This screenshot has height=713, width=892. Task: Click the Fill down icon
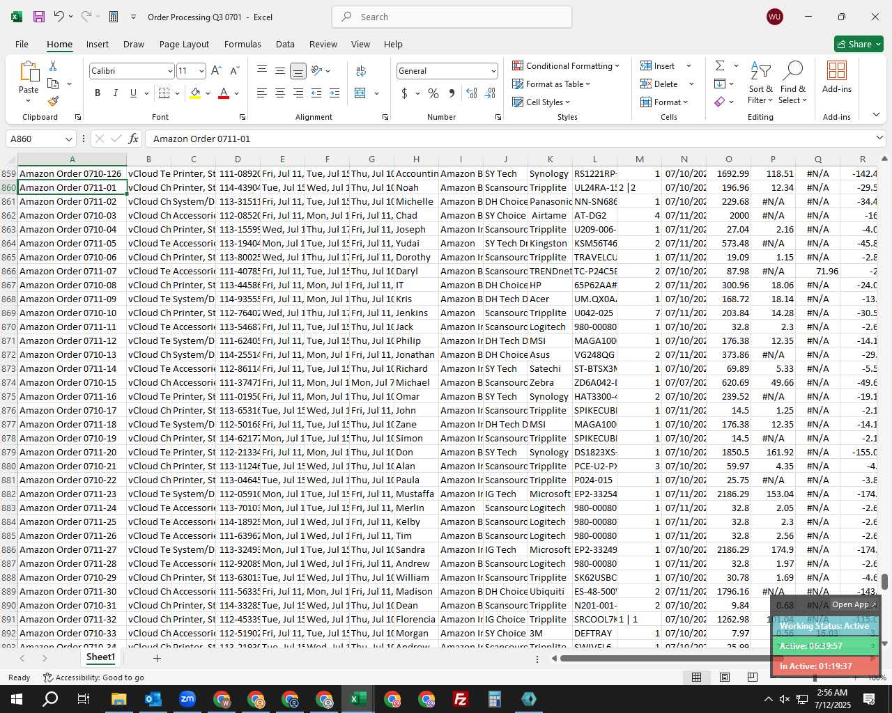pyautogui.click(x=720, y=84)
